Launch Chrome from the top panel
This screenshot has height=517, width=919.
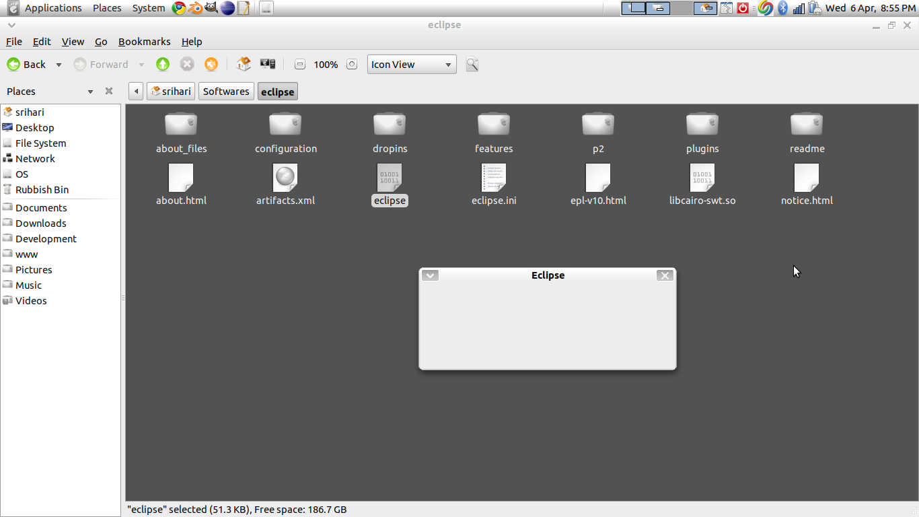click(179, 8)
